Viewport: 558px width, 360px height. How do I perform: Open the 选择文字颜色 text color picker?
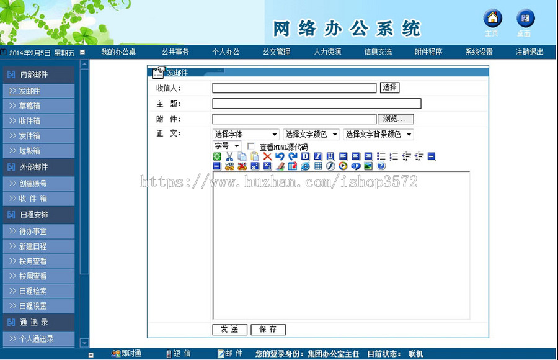[310, 134]
